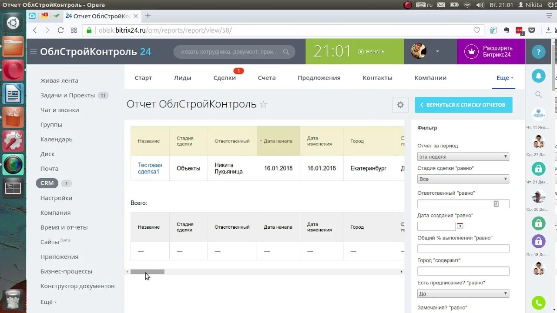557x313 pixels.
Task: Click the help question mark icon
Action: (x=539, y=52)
